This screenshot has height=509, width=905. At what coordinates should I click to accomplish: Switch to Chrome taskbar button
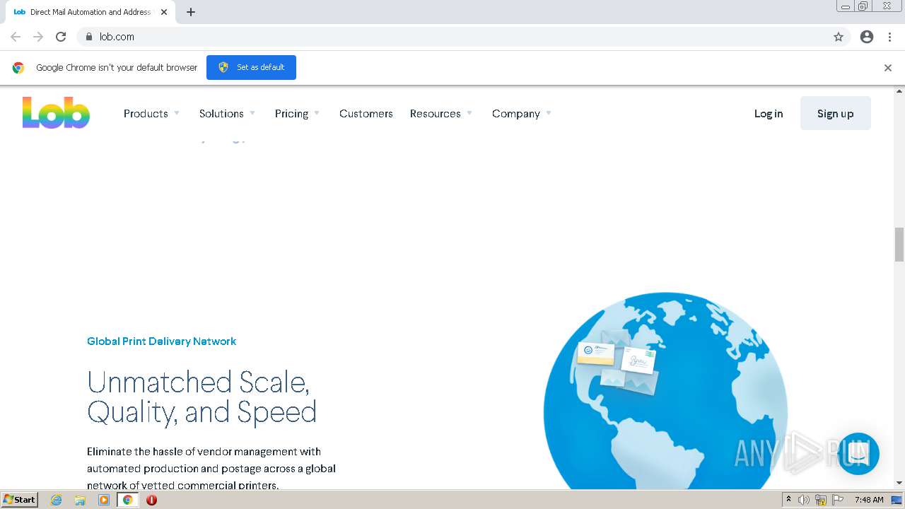pyautogui.click(x=128, y=500)
